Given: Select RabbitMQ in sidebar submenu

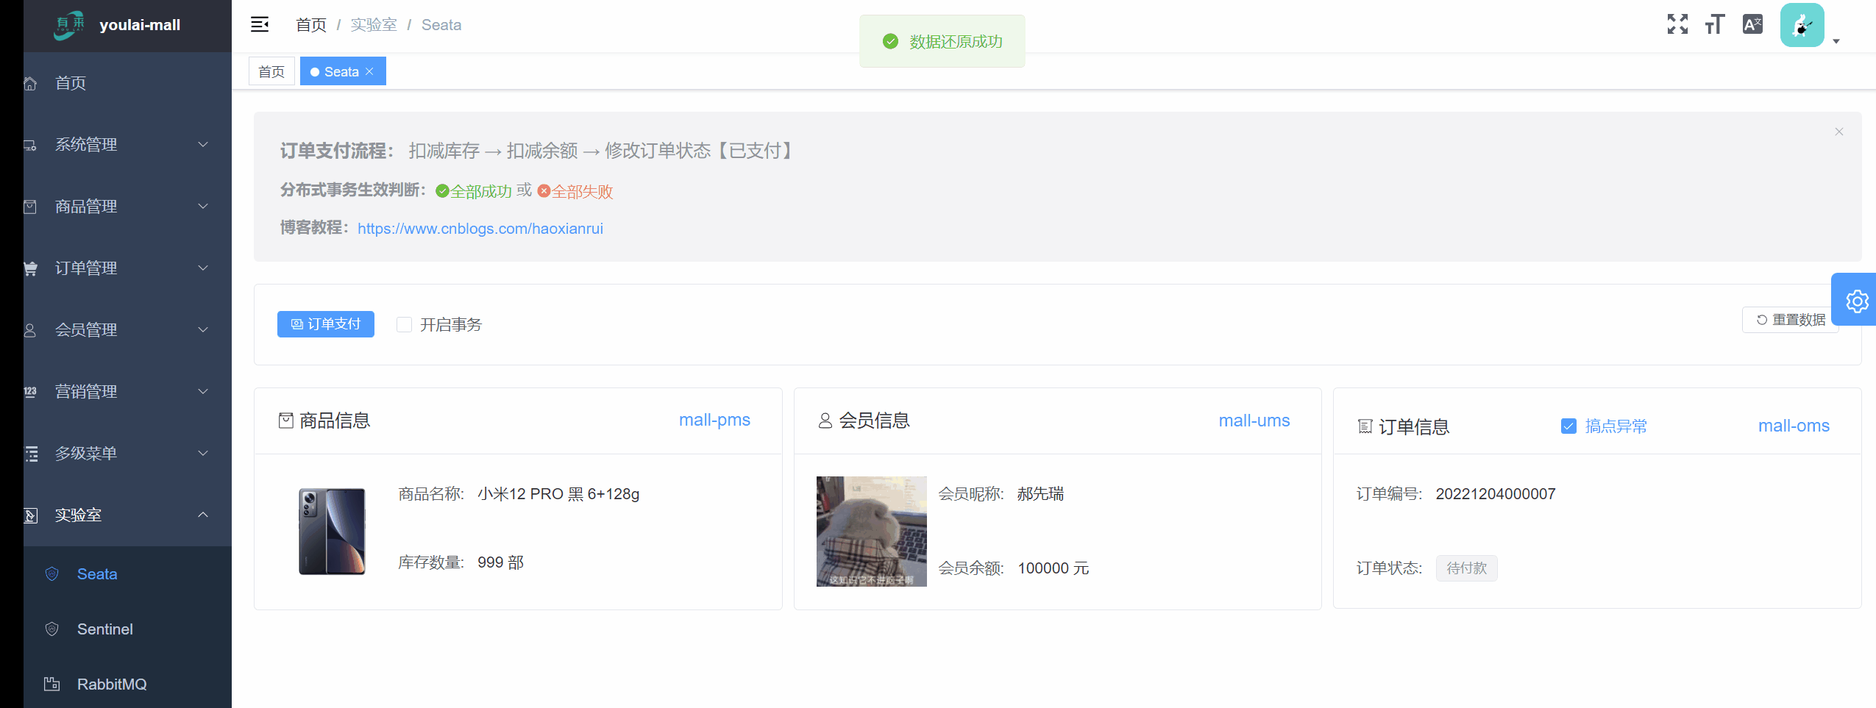Looking at the screenshot, I should 127,684.
